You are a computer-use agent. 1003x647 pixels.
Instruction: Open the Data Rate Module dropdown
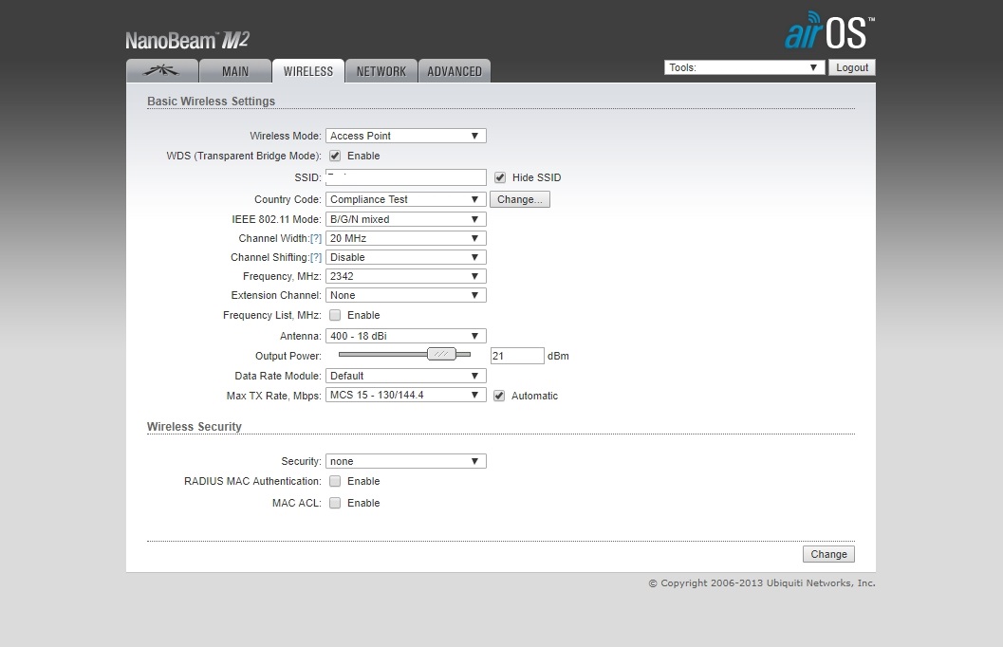point(405,376)
